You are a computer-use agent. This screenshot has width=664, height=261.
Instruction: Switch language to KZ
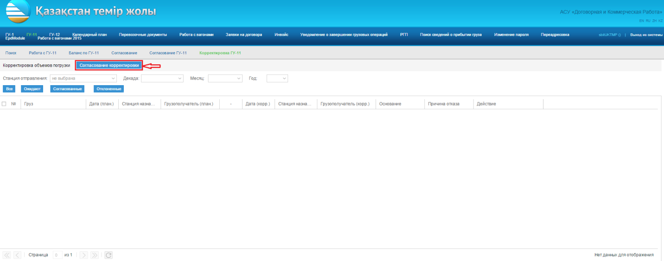click(660, 21)
